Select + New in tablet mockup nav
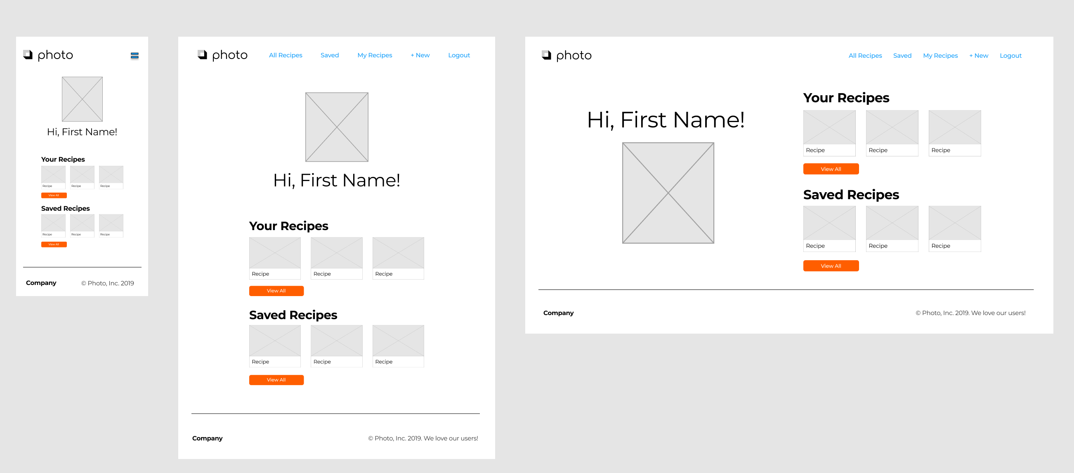The height and width of the screenshot is (473, 1074). tap(420, 55)
